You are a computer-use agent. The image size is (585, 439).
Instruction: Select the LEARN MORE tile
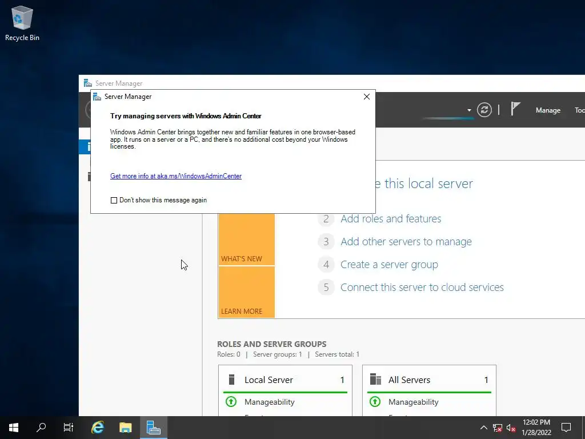coord(247,292)
